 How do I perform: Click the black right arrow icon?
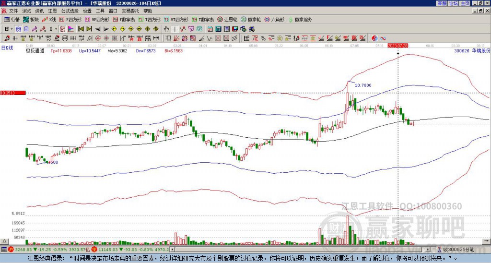coord(106,29)
